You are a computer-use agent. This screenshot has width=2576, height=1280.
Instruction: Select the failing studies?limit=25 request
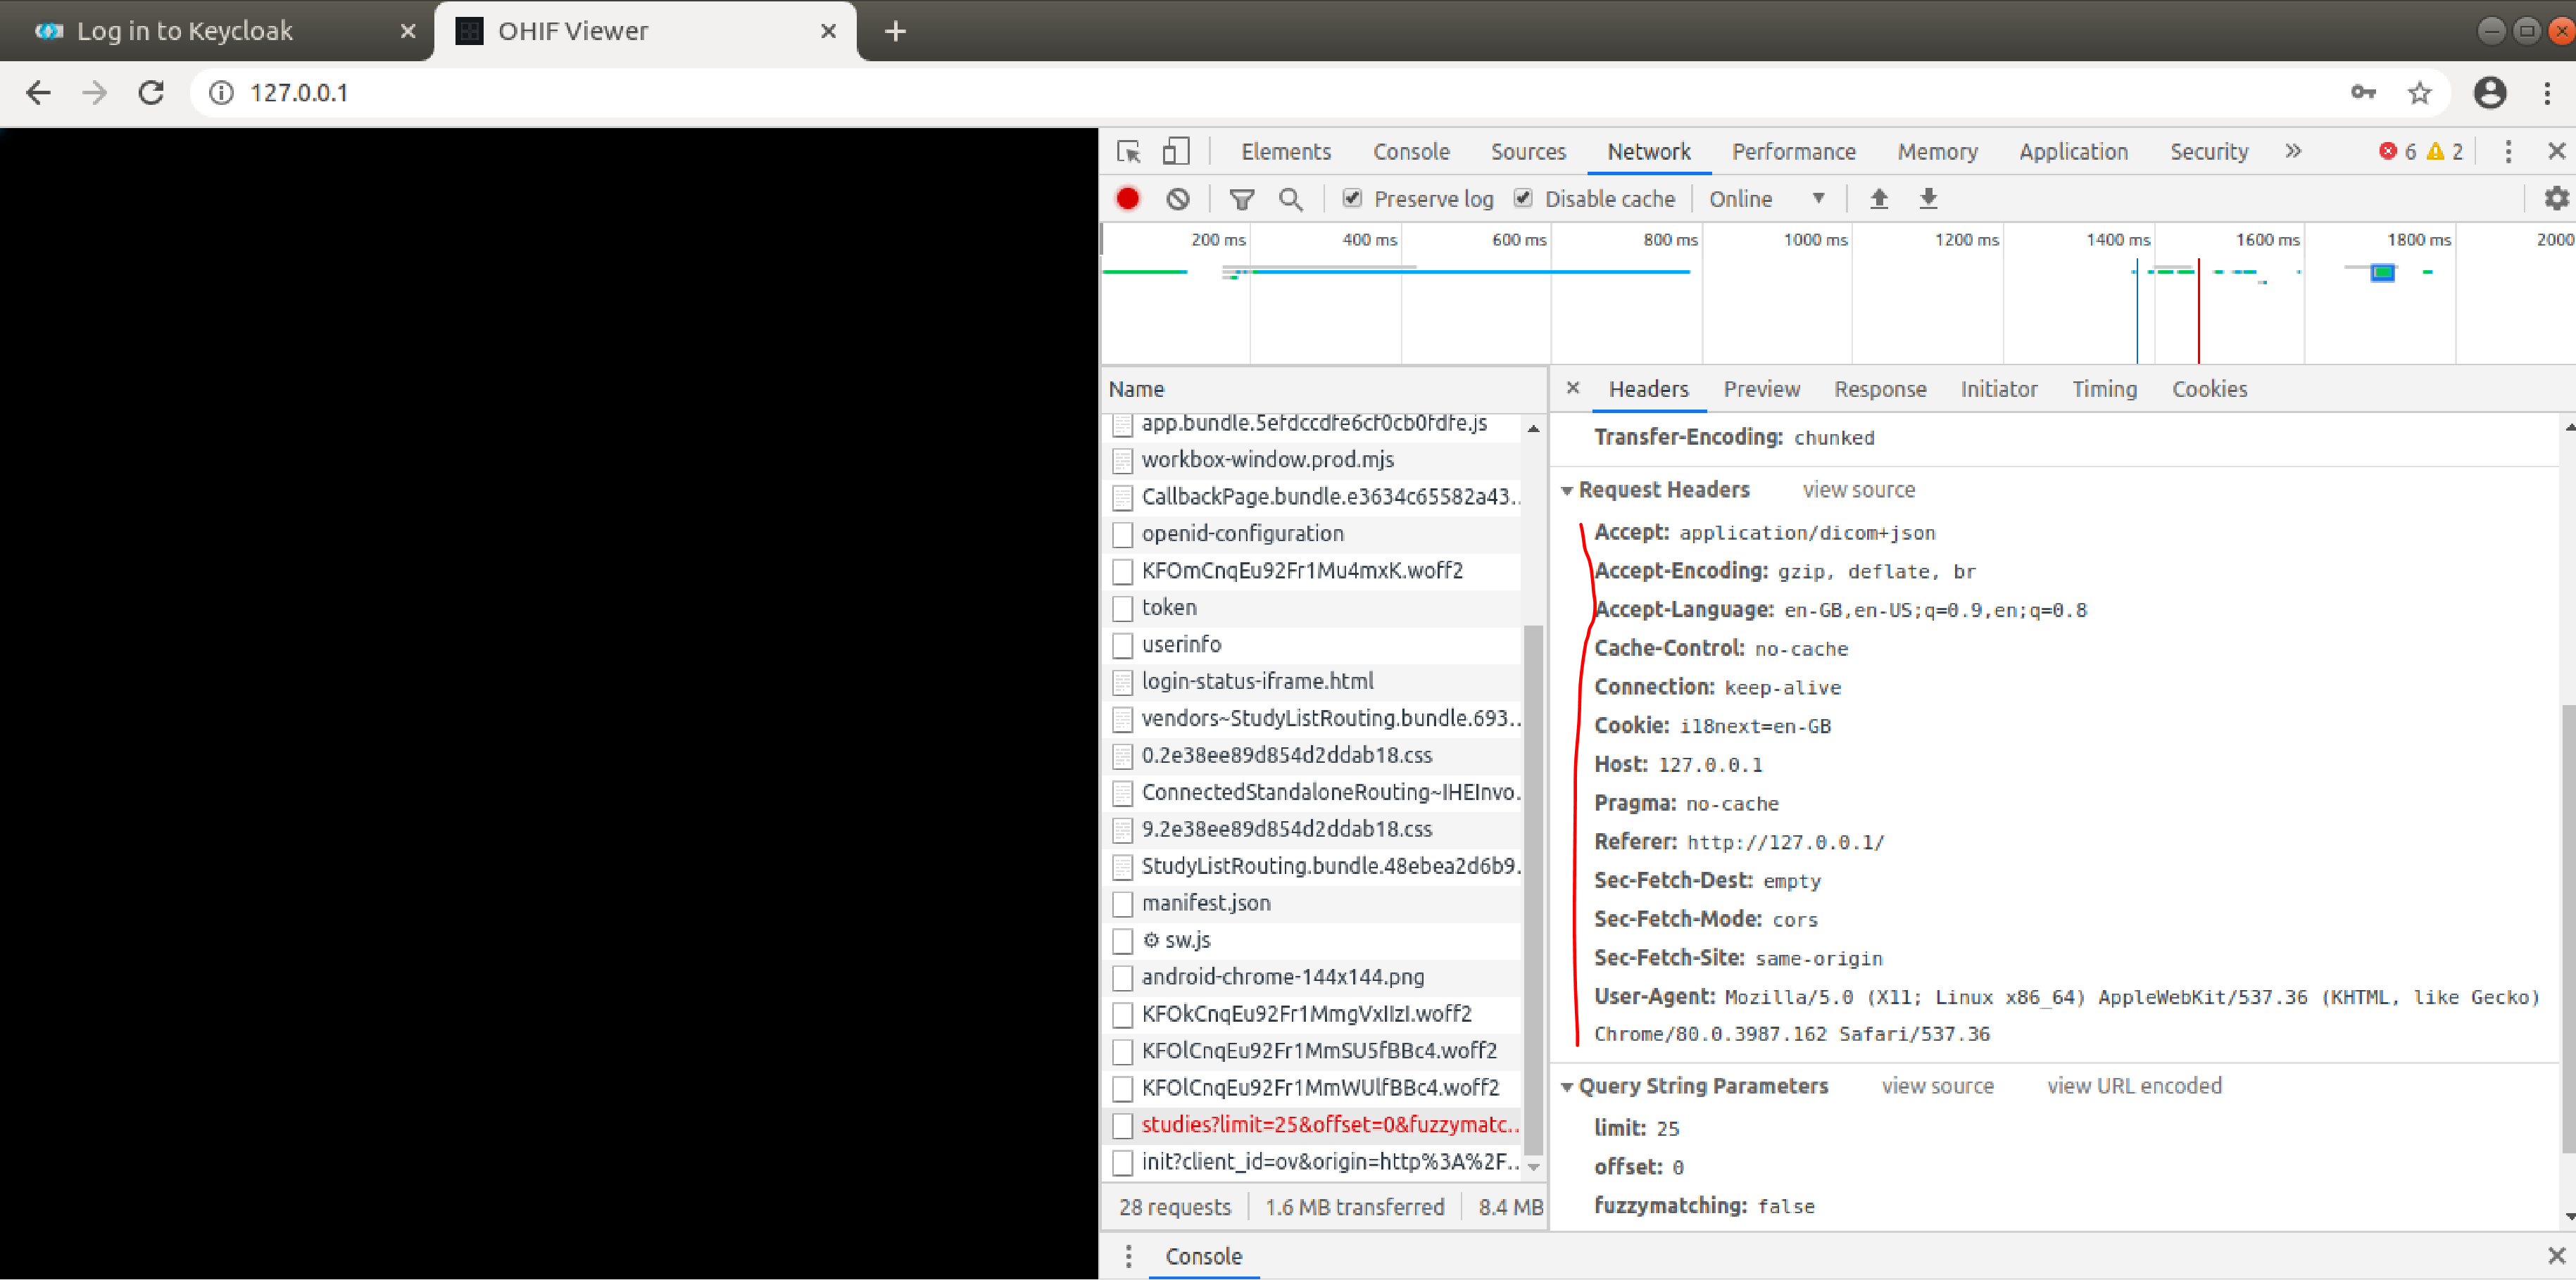click(x=1330, y=1124)
